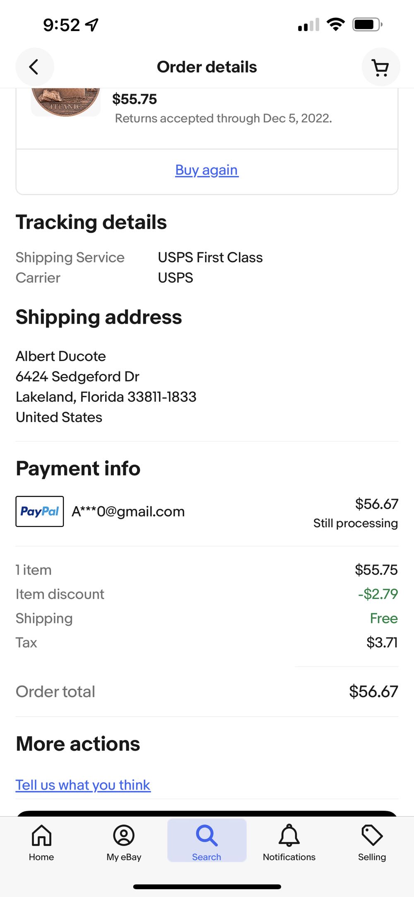
Task: Click the Buy again link
Action: point(207,170)
